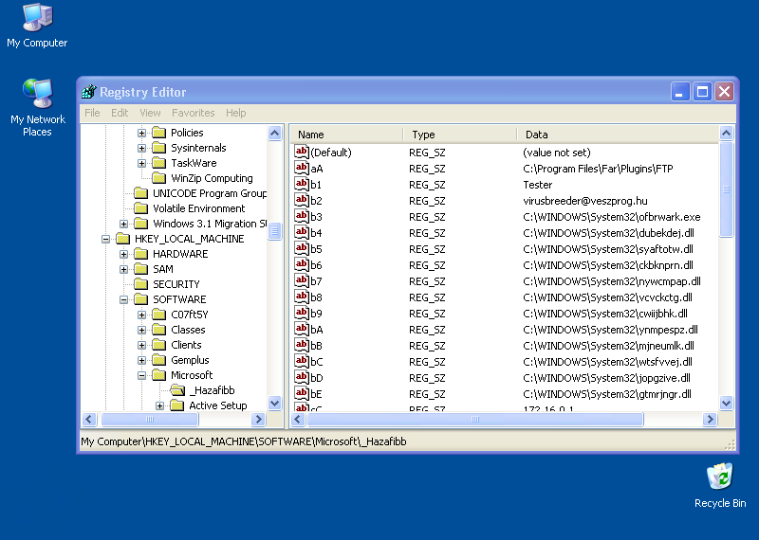Select the HARDWARE folder icon
Screen dimensions: 759x540
point(140,254)
